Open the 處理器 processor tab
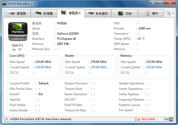178x125 pixels. point(17,14)
